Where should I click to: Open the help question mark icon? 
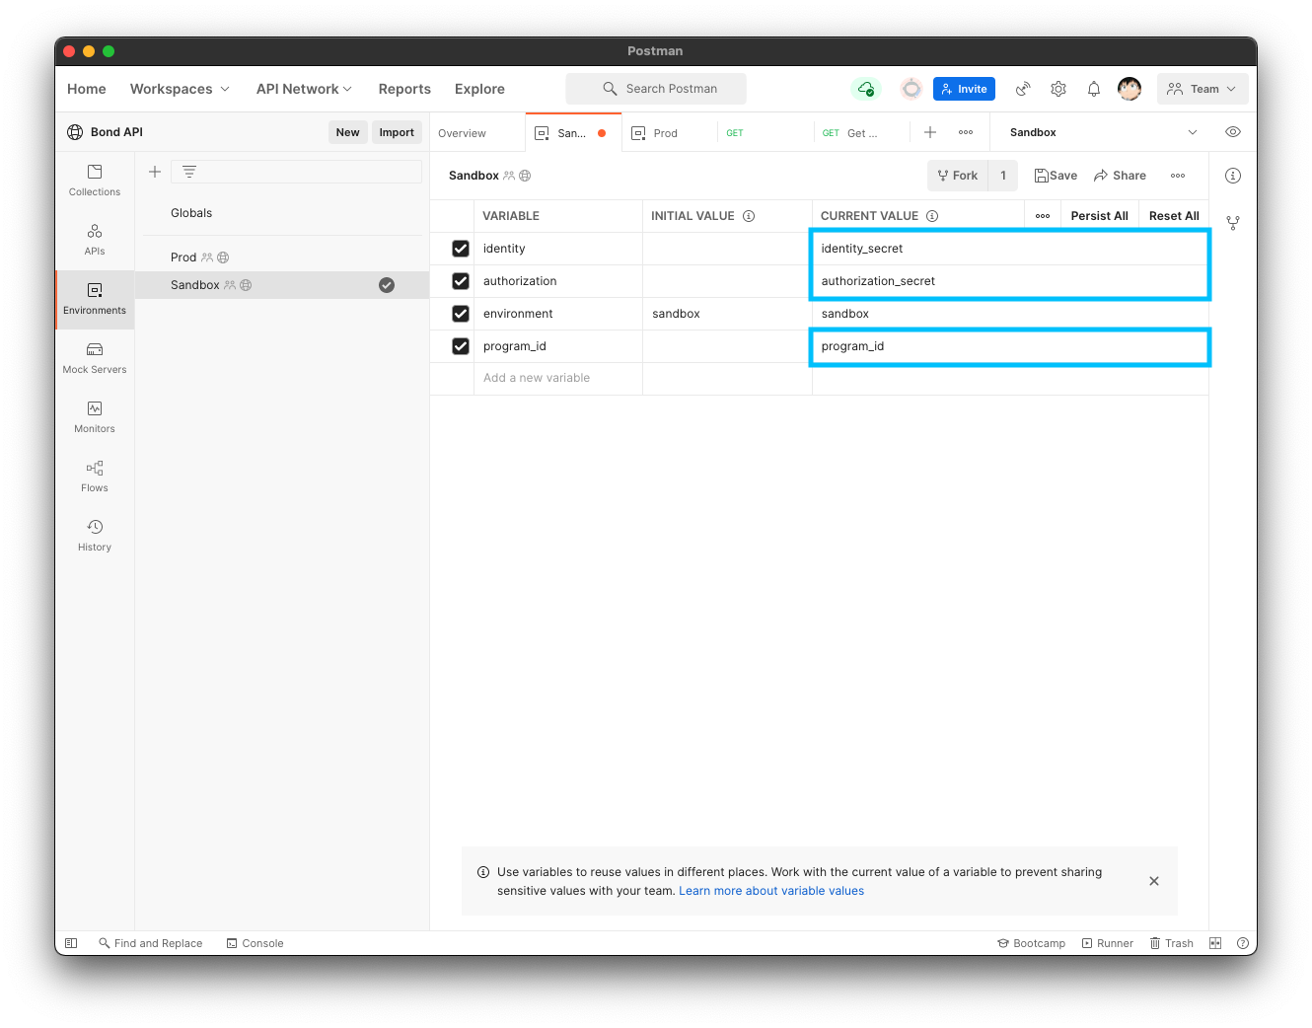pyautogui.click(x=1243, y=943)
